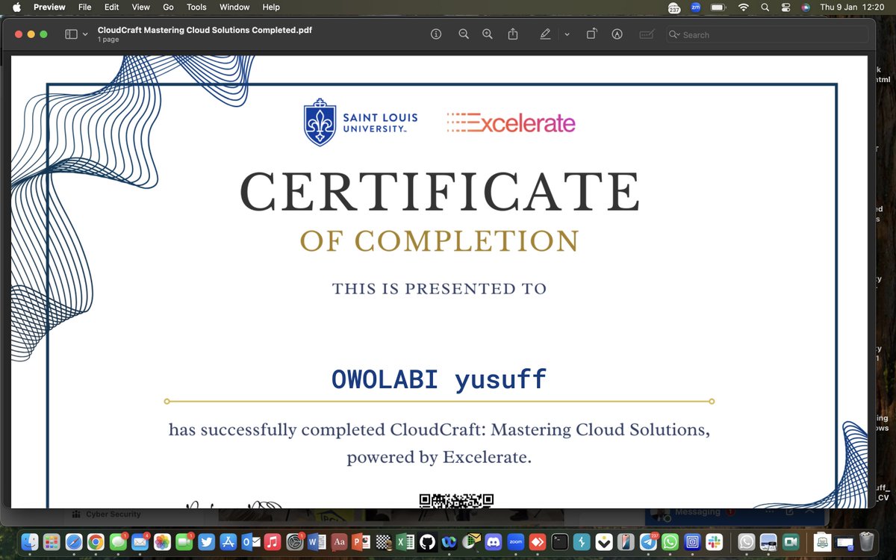Open WhatsApp from the Dock
The width and height of the screenshot is (896, 560).
[670, 542]
